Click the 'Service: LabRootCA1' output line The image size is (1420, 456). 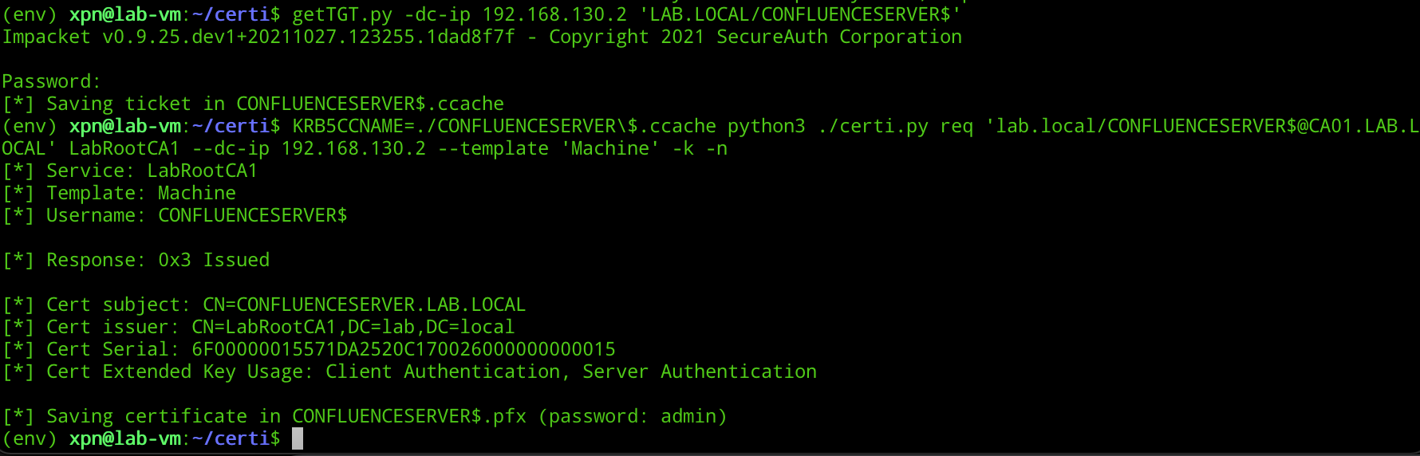pyautogui.click(x=130, y=171)
